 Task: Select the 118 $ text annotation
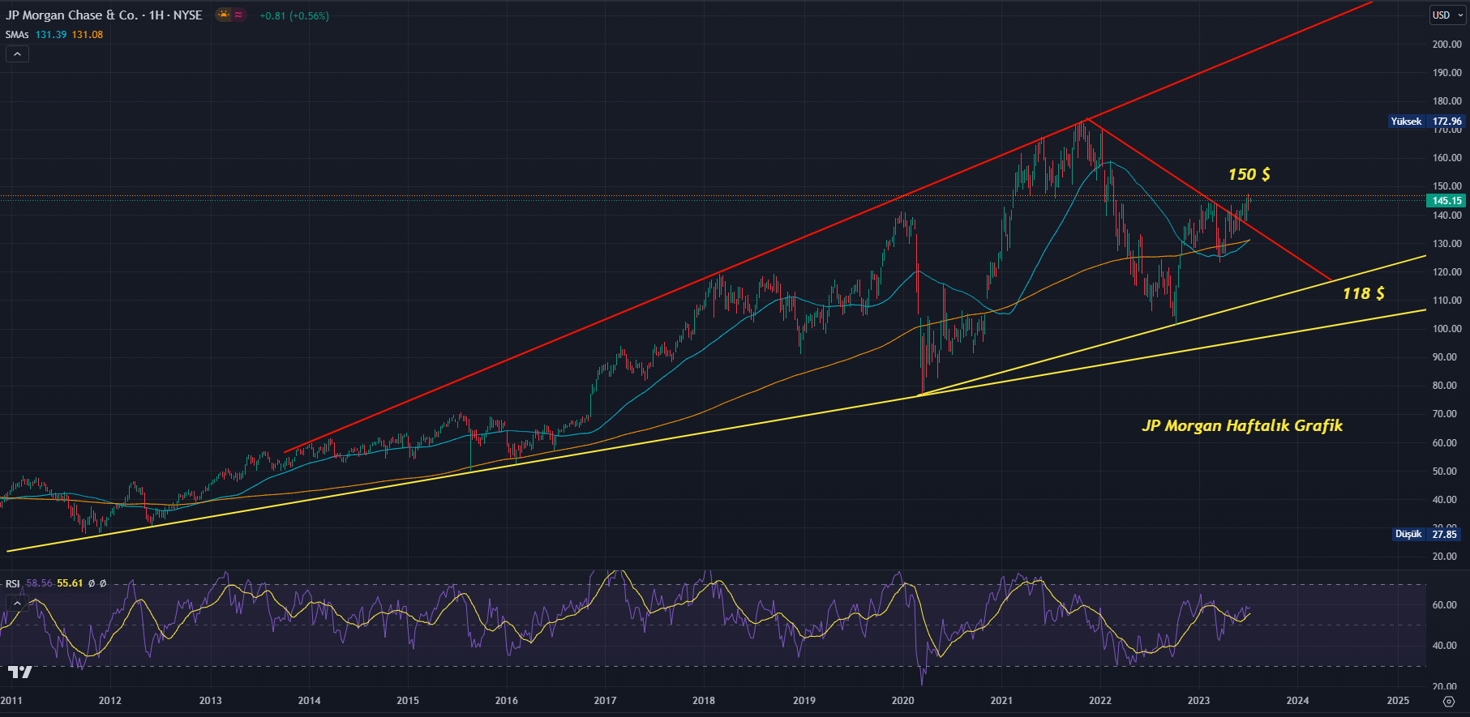[1364, 293]
